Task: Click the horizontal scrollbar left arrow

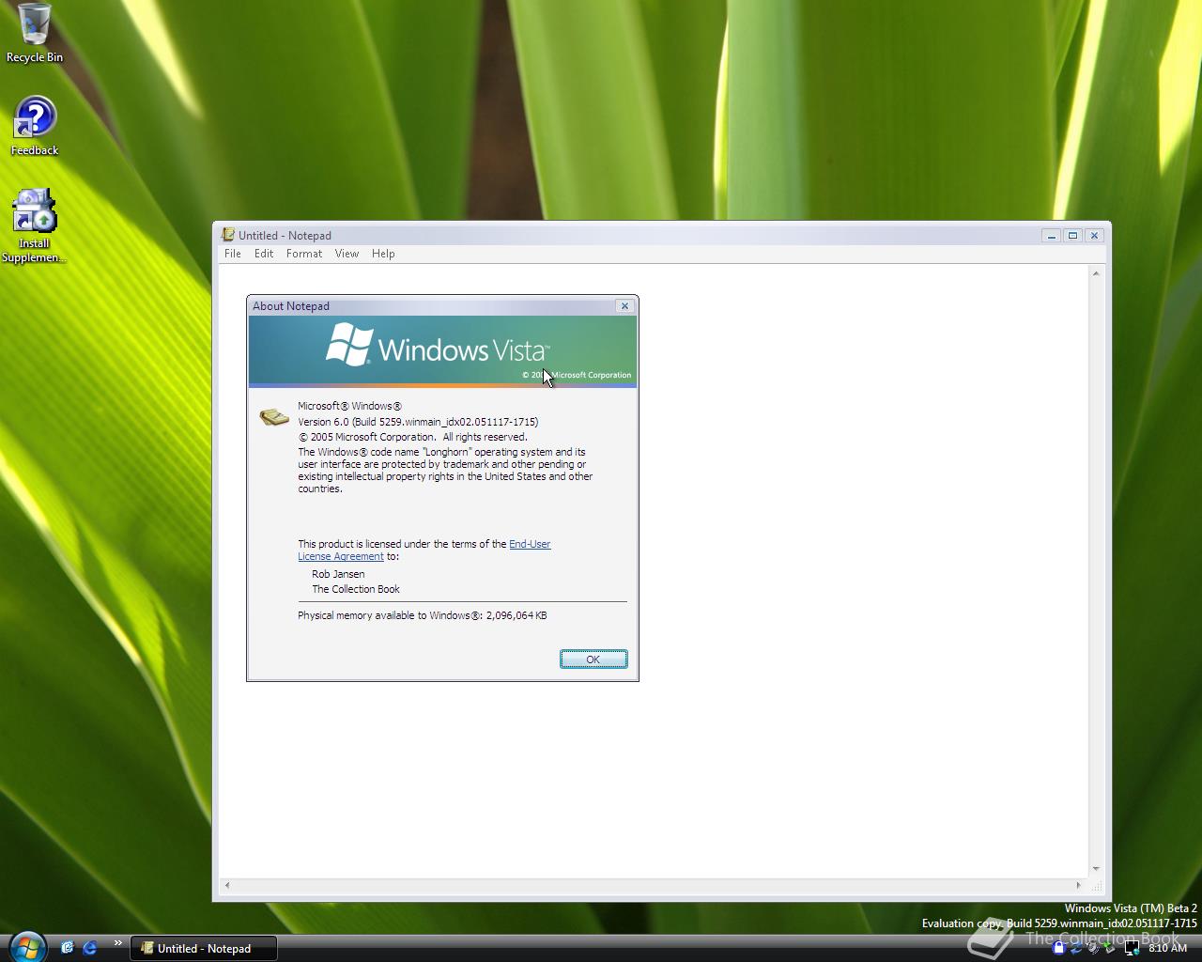Action: coord(226,885)
